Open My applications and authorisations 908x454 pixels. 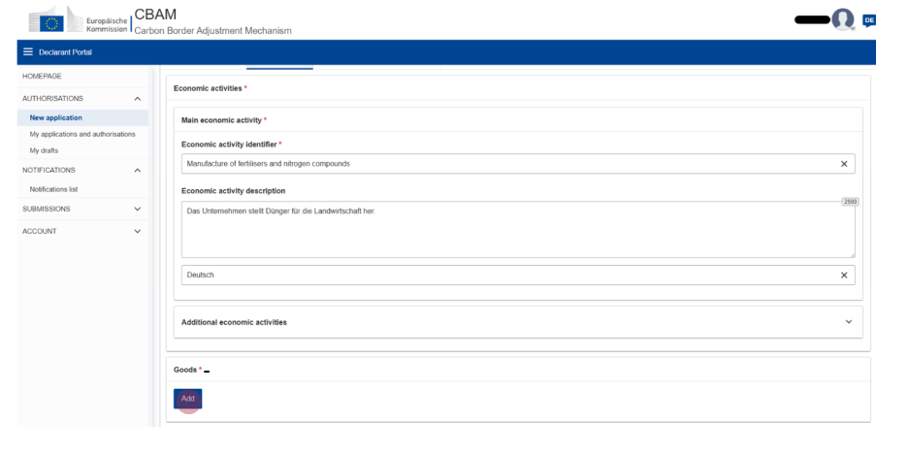[82, 135]
